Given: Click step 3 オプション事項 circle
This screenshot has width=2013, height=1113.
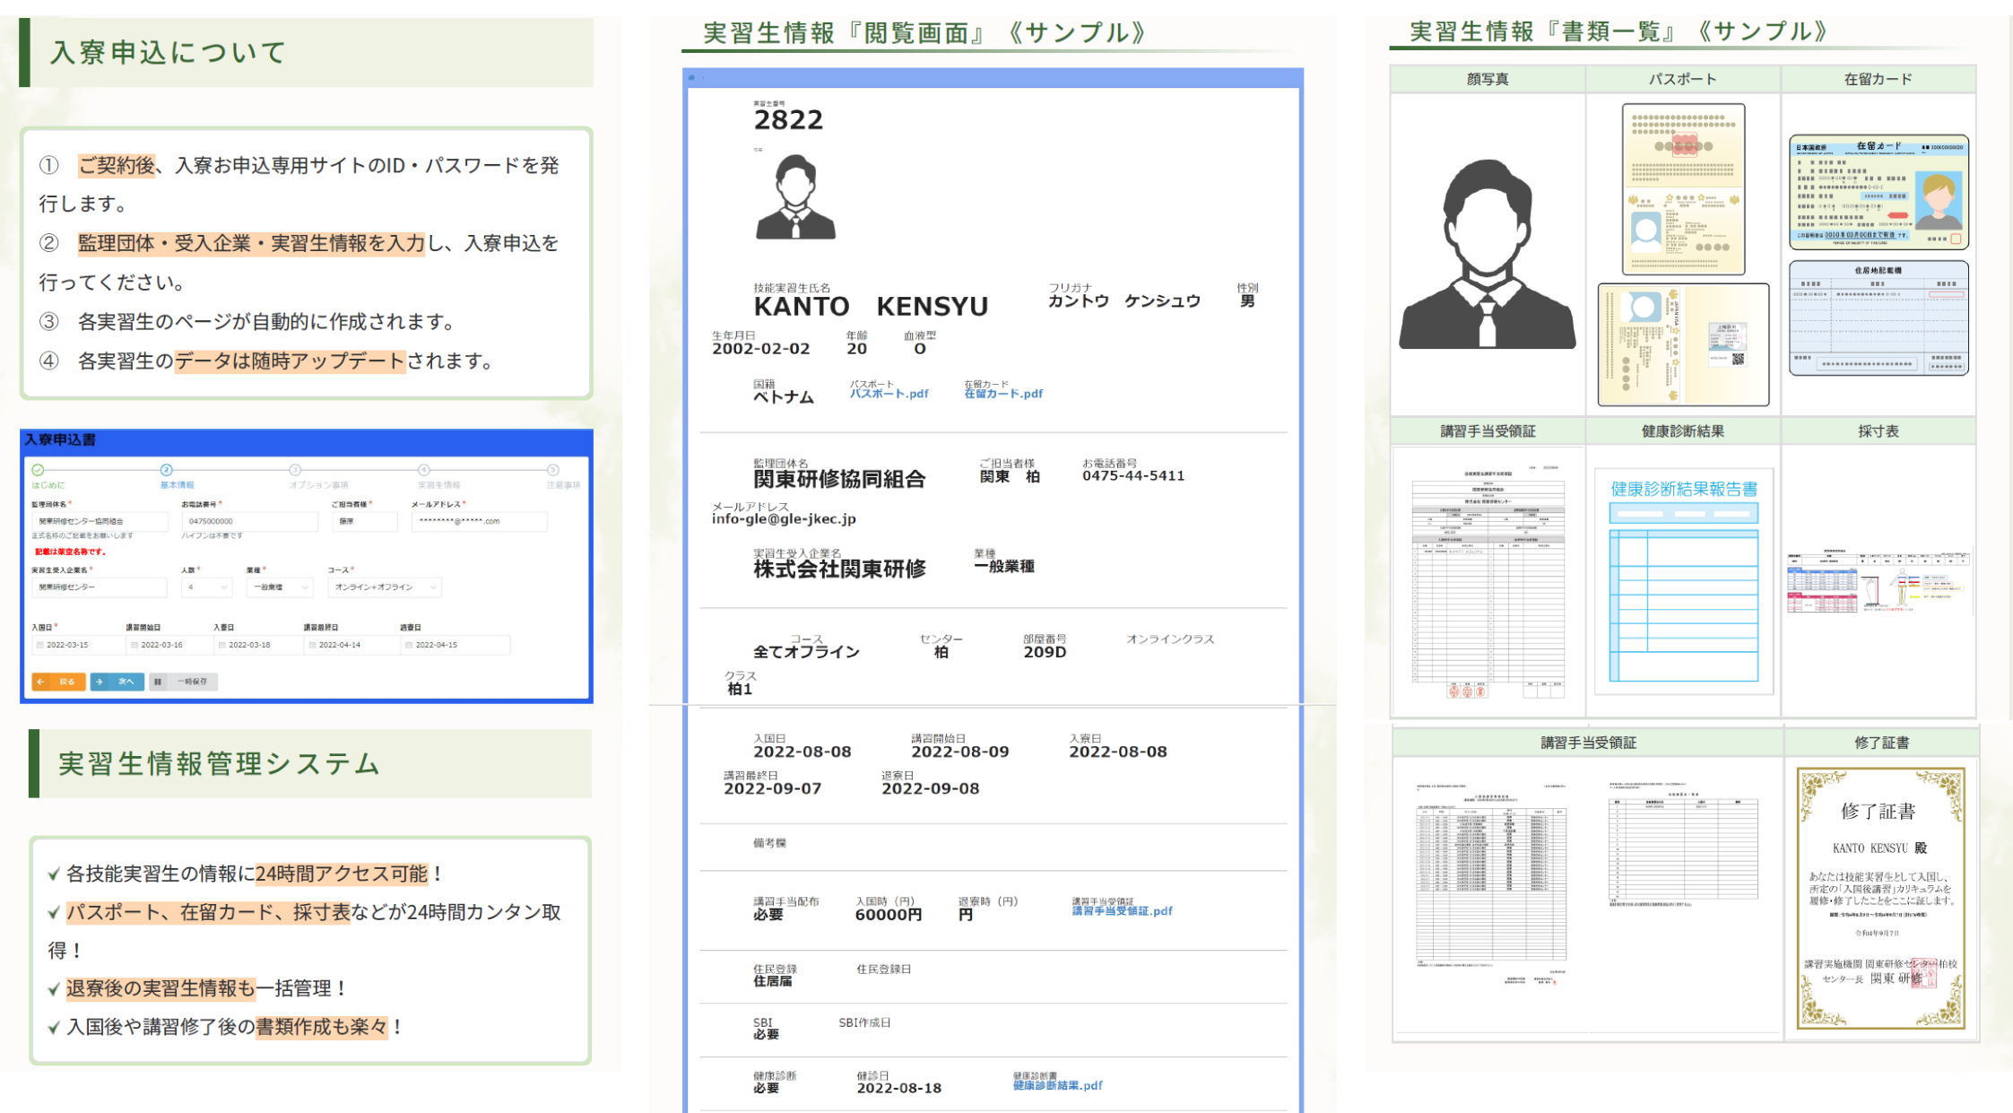Looking at the screenshot, I should 294,470.
